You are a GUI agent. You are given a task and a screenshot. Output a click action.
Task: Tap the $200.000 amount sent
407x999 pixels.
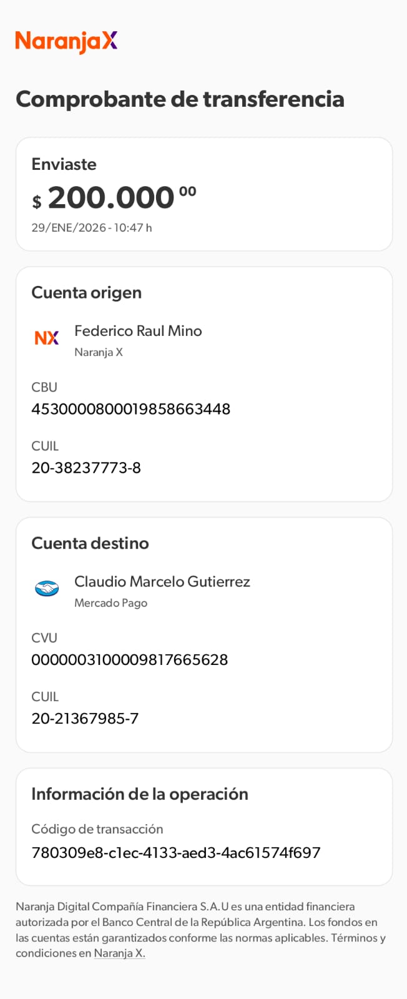(114, 198)
